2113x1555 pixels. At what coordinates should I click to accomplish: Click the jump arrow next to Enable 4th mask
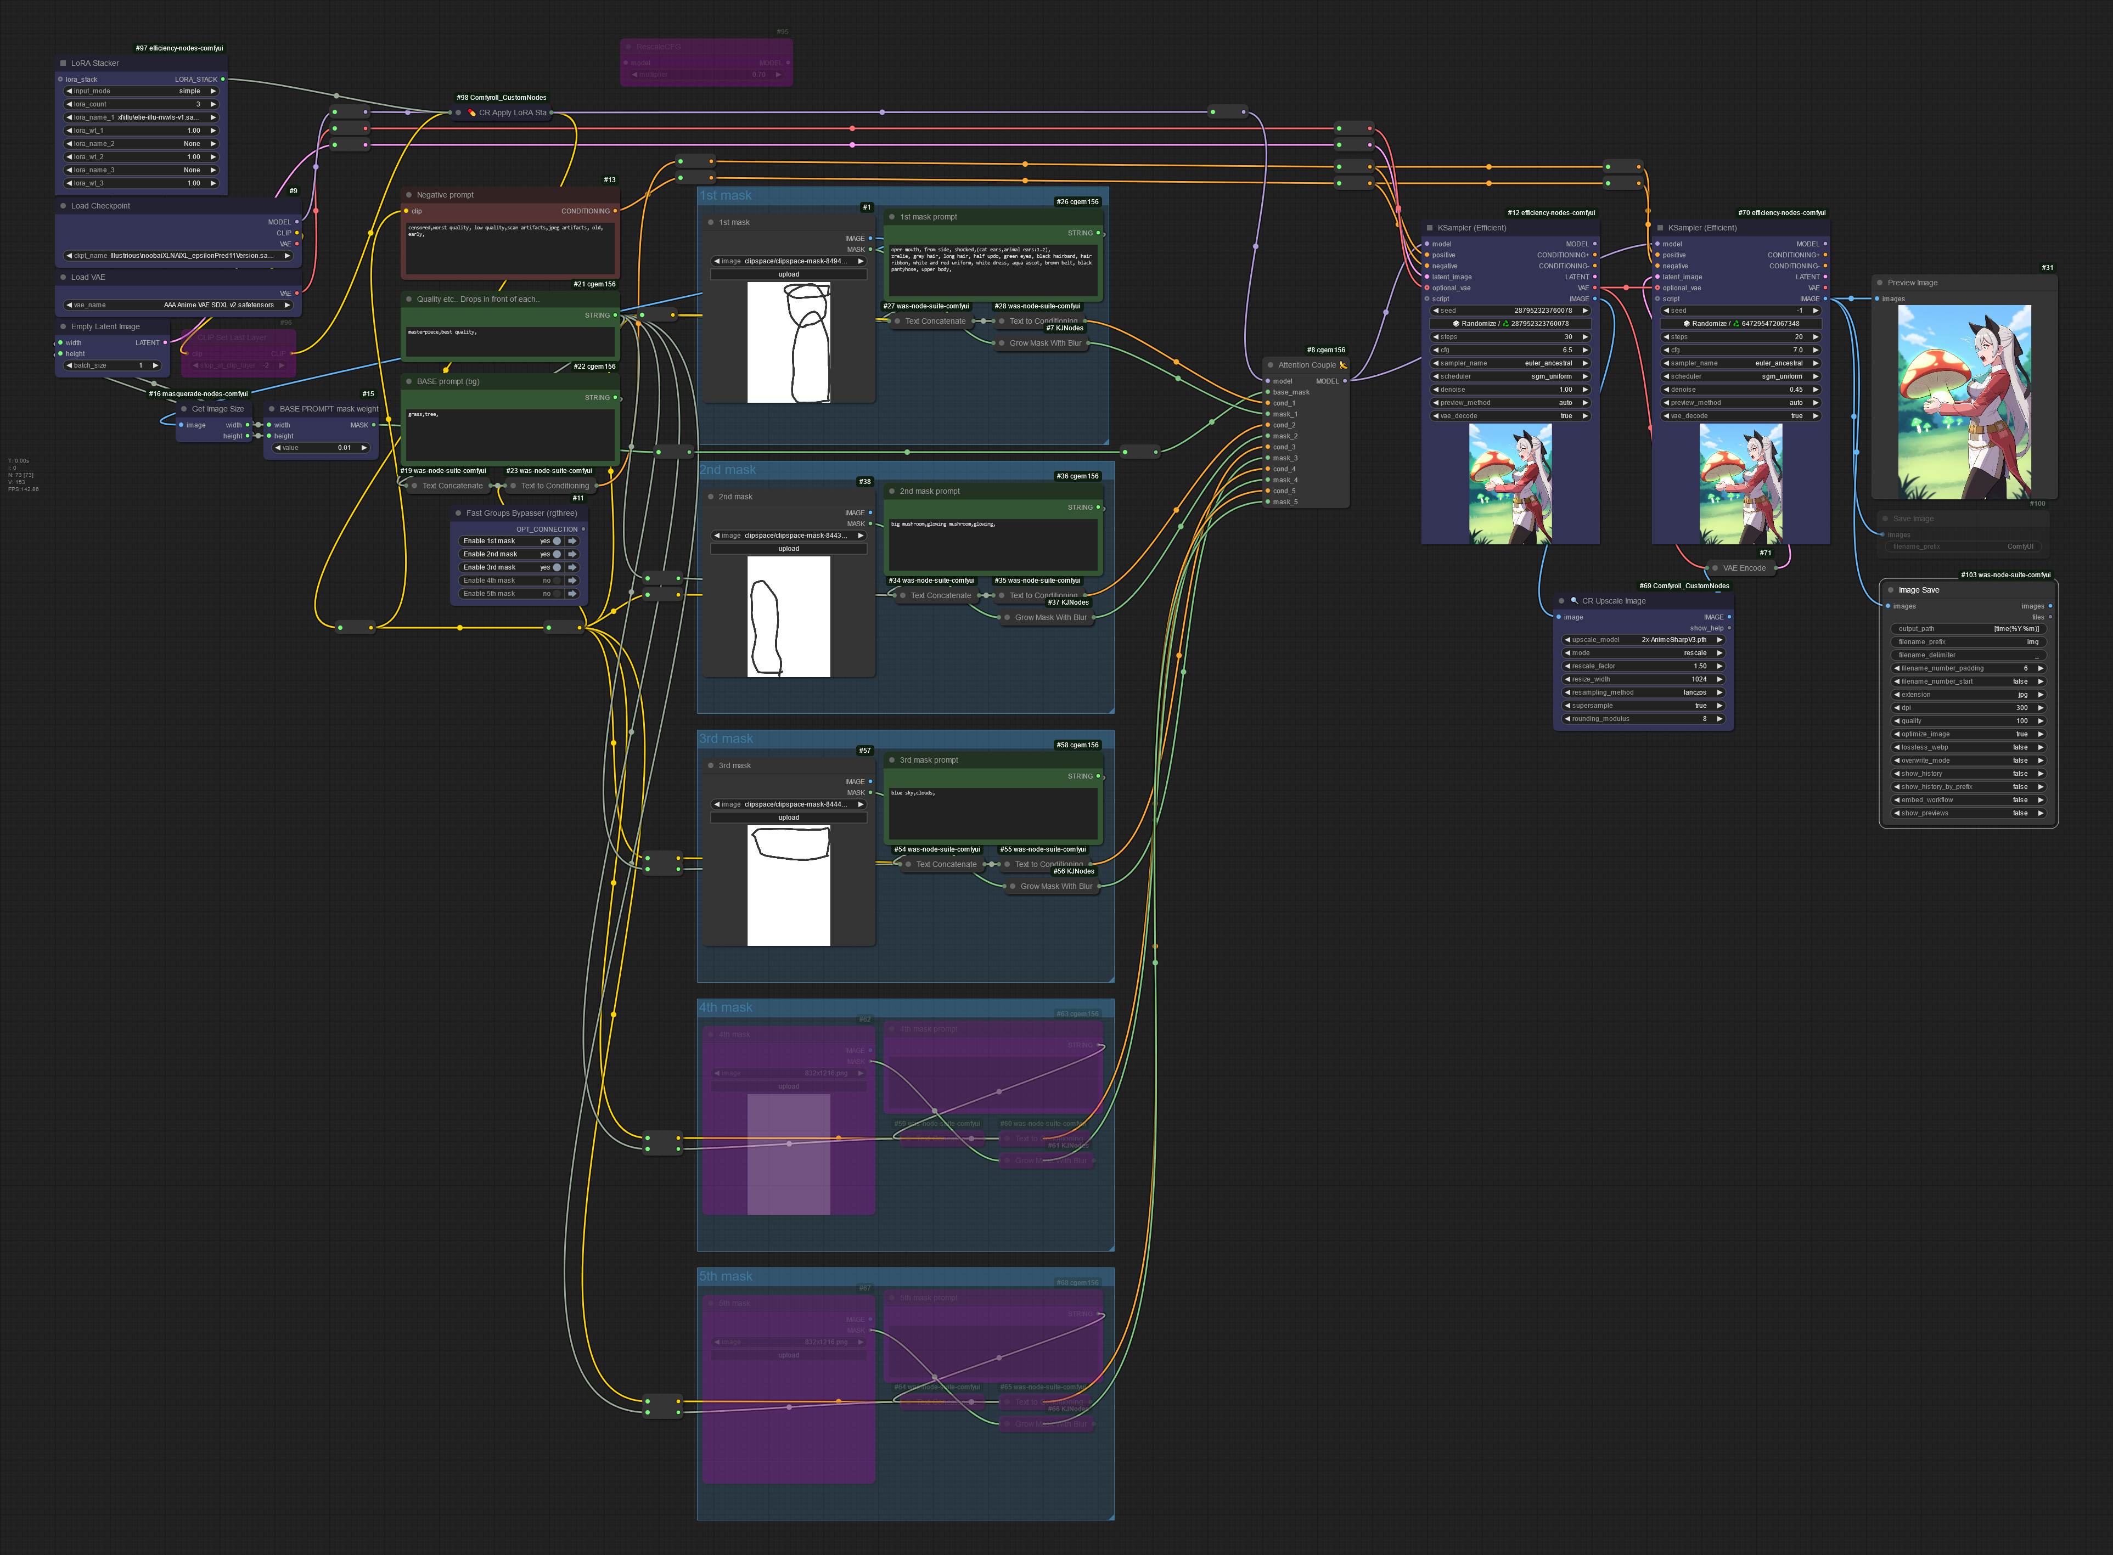571,581
